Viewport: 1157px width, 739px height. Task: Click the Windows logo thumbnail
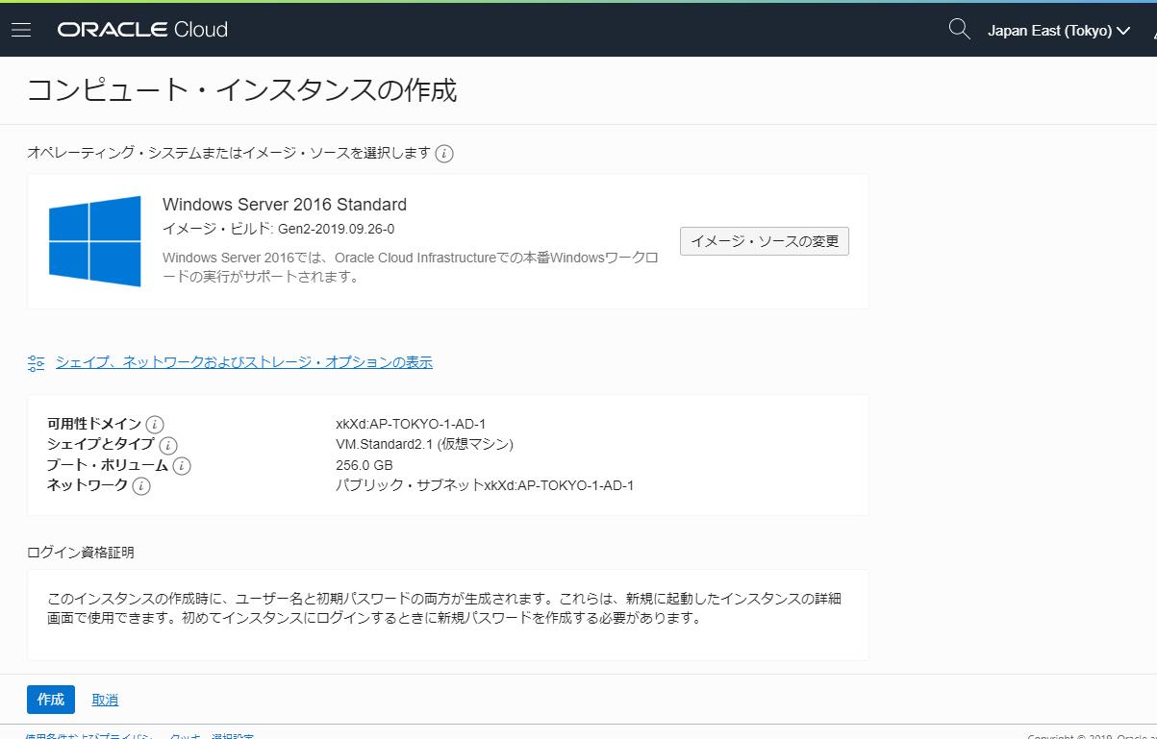[95, 241]
